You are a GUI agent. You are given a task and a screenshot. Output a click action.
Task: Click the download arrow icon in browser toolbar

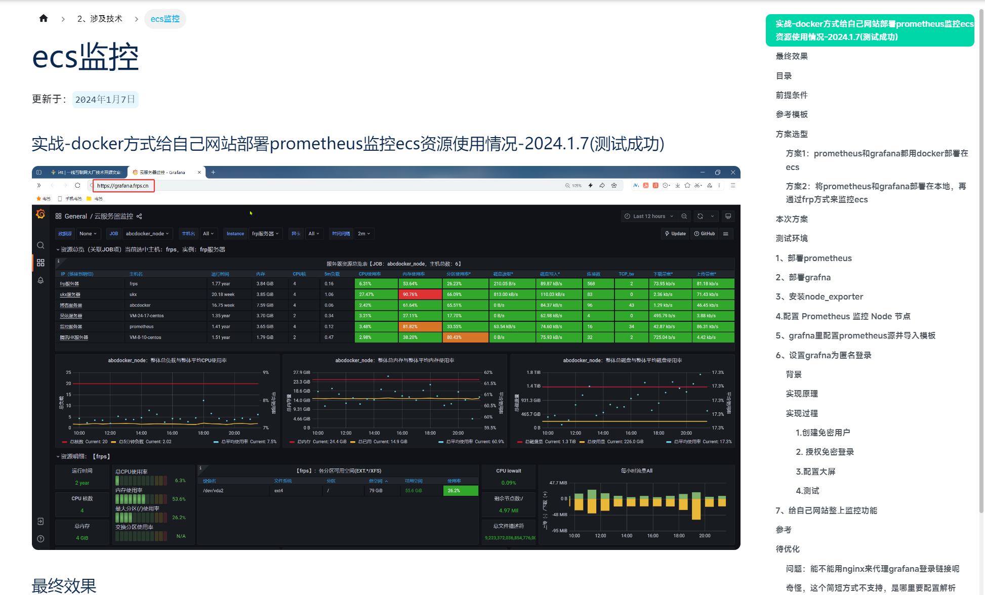(x=678, y=186)
